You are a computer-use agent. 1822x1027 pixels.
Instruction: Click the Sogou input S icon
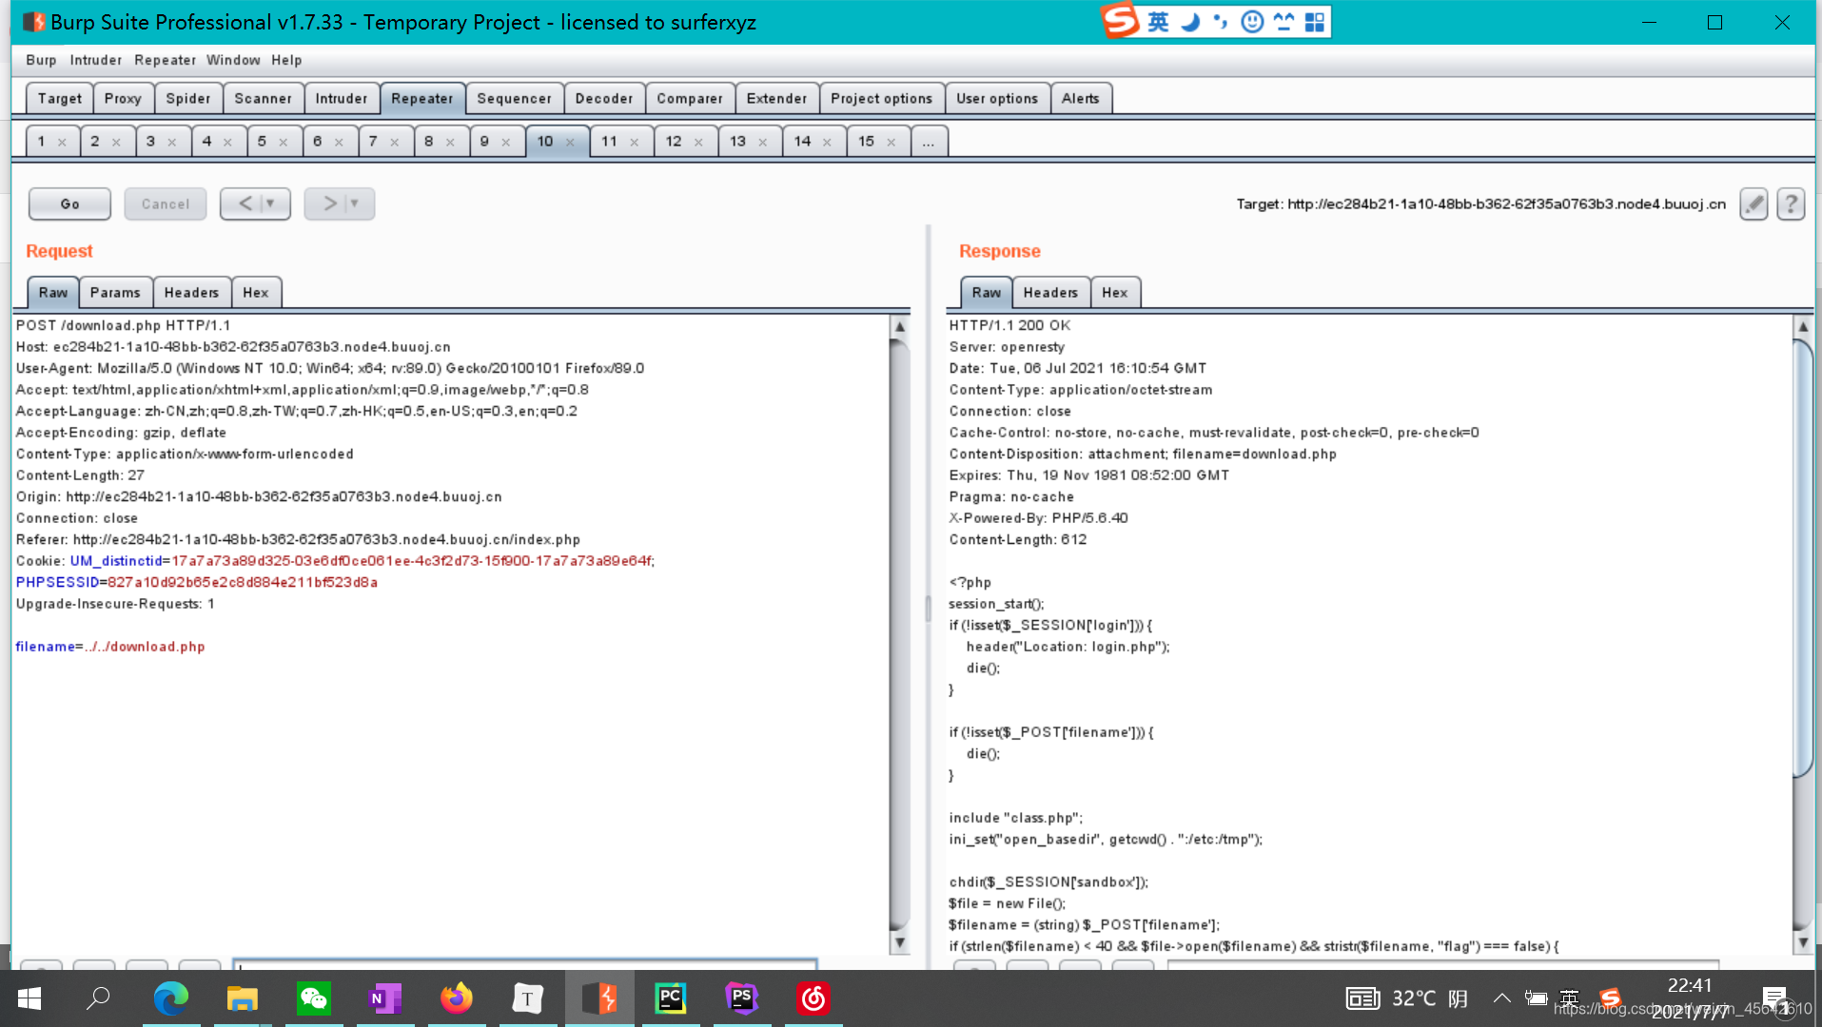1121,21
